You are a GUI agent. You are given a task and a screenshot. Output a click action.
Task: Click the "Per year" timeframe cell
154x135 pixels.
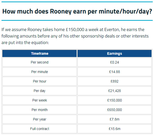tap(40, 119)
